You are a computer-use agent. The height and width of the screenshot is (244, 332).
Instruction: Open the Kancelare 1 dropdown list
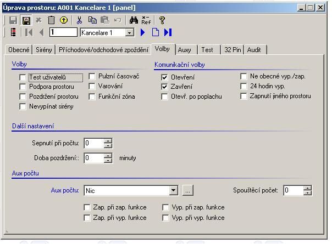130,33
